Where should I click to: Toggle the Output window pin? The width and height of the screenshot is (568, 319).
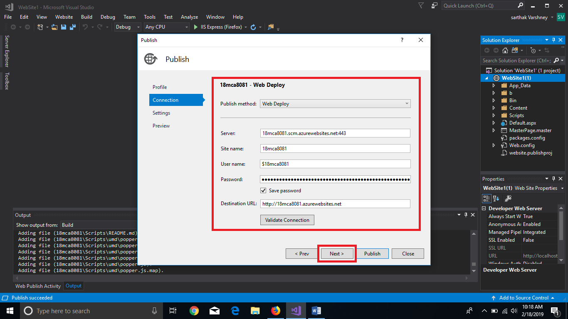[x=466, y=215]
